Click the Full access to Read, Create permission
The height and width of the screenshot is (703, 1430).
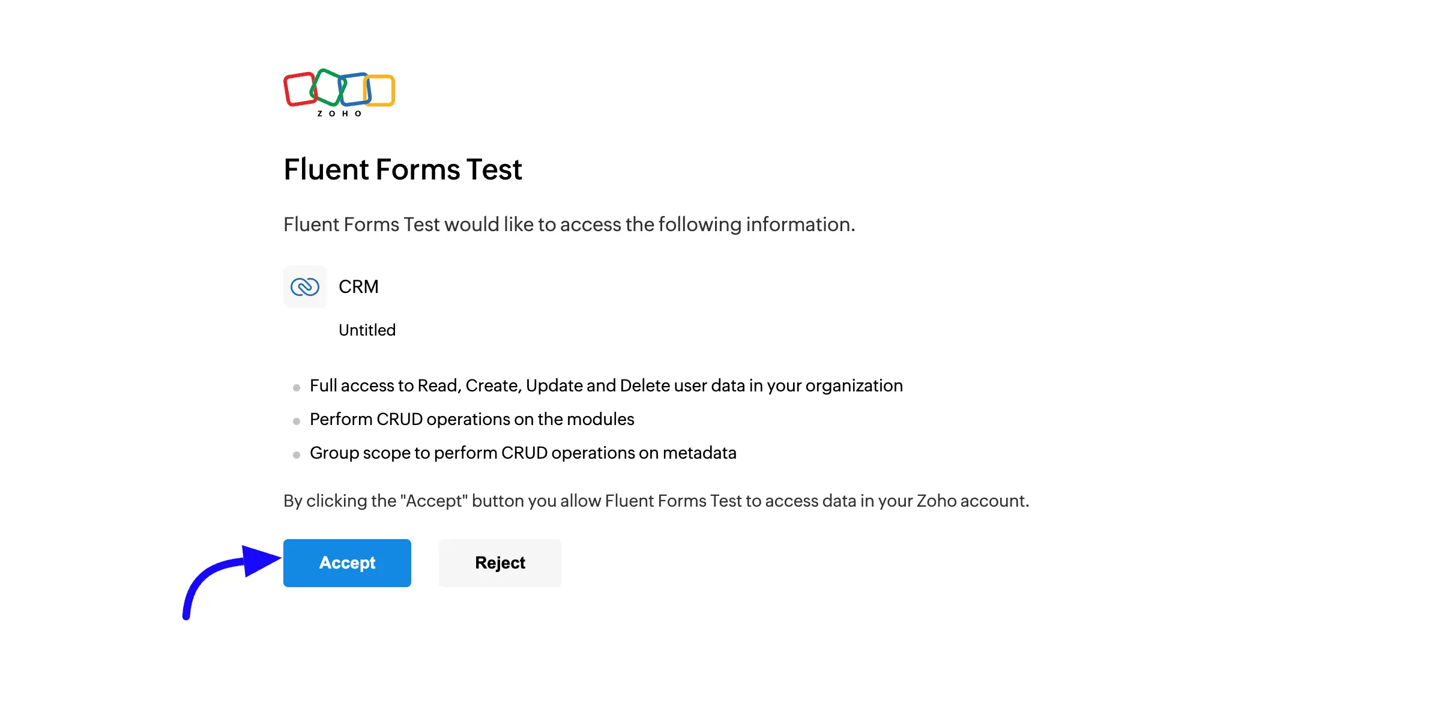point(606,385)
